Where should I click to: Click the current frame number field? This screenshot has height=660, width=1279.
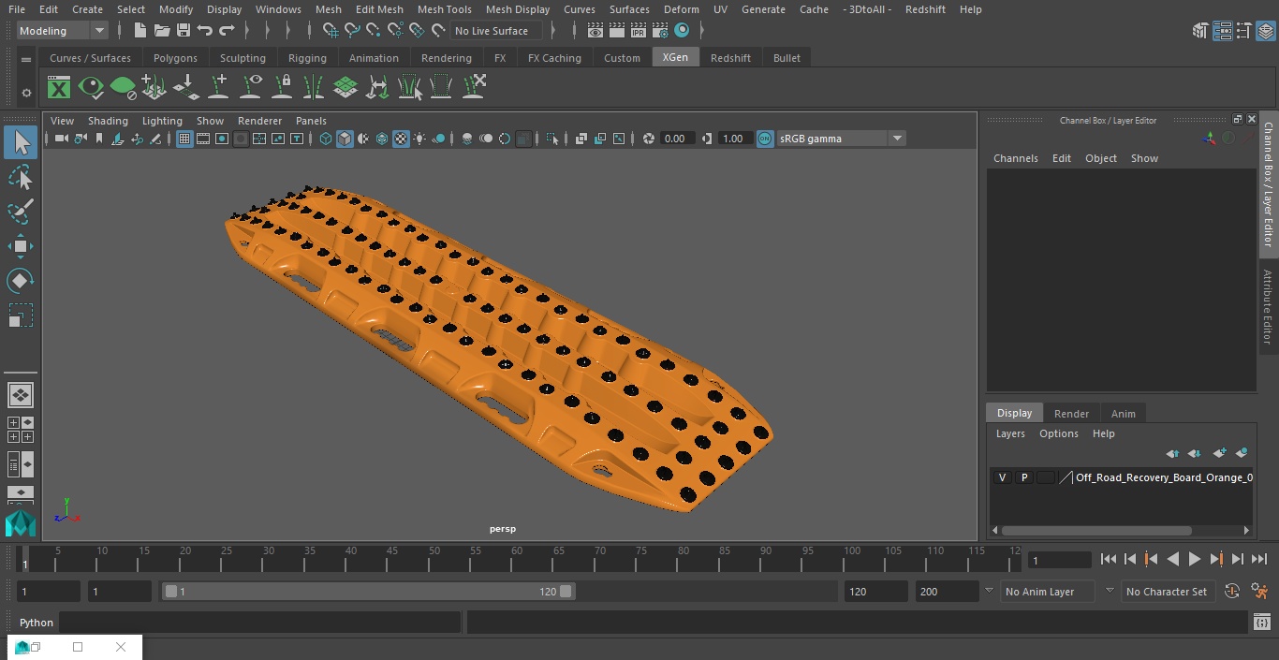click(1060, 560)
